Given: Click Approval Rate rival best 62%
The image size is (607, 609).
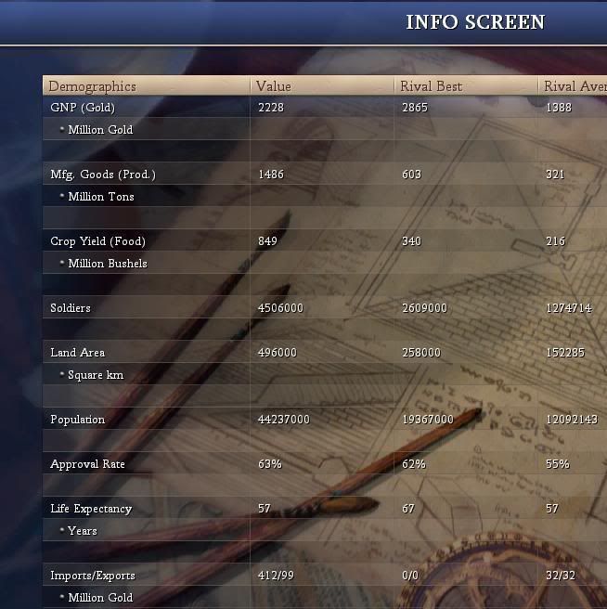Looking at the screenshot, I should (414, 464).
